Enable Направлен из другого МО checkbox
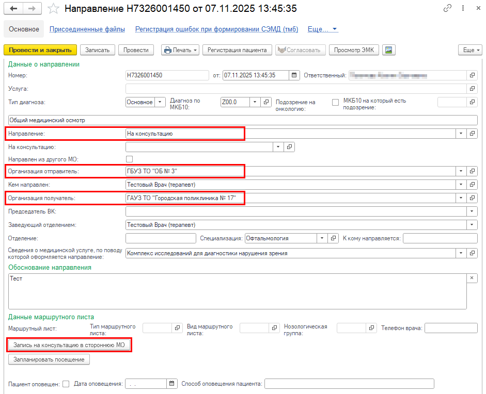The image size is (486, 394). (130, 159)
